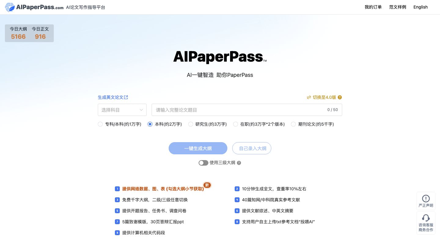
Task: Click number 8 badge for 支持用户自主上传txt
Action: (x=237, y=222)
